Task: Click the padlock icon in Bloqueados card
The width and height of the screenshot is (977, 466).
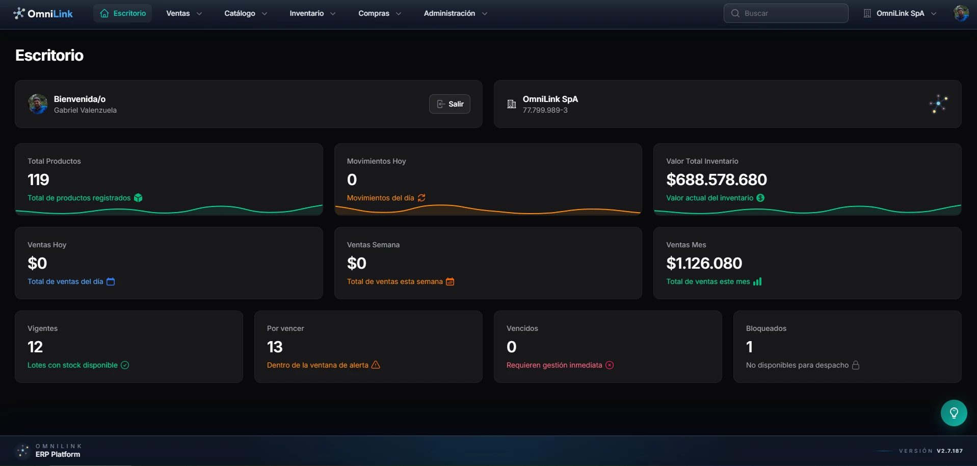Action: click(856, 365)
